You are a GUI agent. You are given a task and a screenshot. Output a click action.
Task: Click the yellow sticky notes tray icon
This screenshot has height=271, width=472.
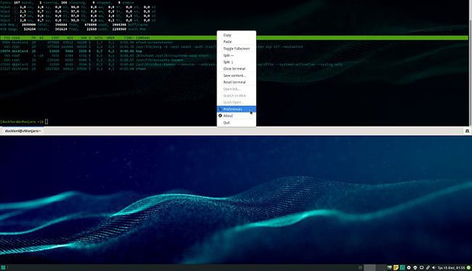click(x=396, y=267)
